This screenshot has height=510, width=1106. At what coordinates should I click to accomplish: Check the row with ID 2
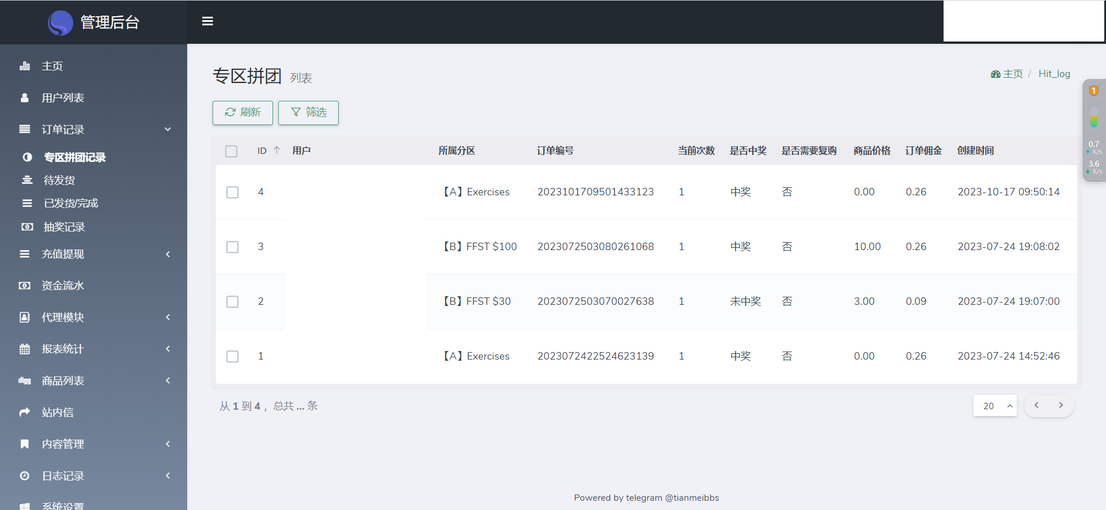(233, 302)
